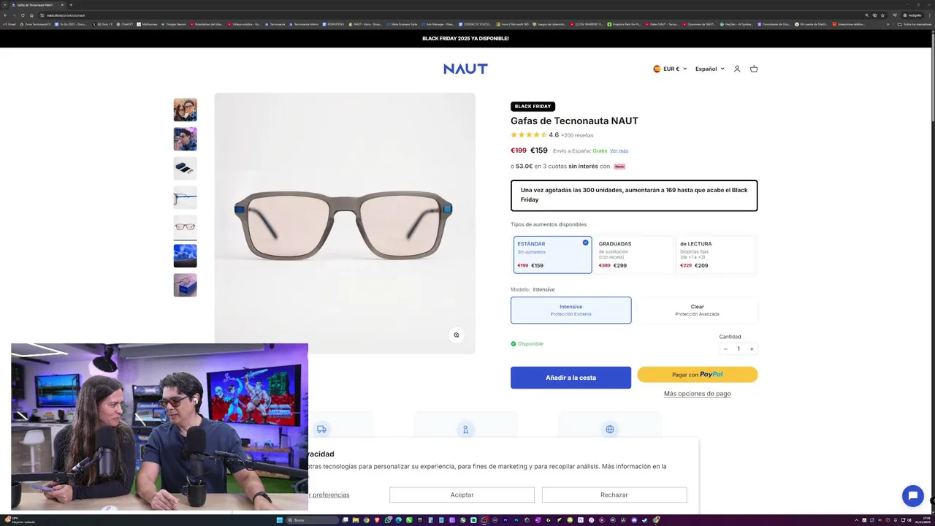This screenshot has width=935, height=526.
Task: Accept cookies with Aceptar button
Action: pyautogui.click(x=462, y=495)
